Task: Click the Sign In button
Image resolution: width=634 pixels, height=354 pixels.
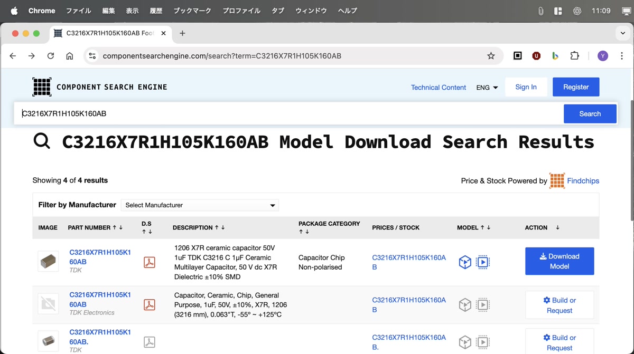Action: tap(526, 87)
